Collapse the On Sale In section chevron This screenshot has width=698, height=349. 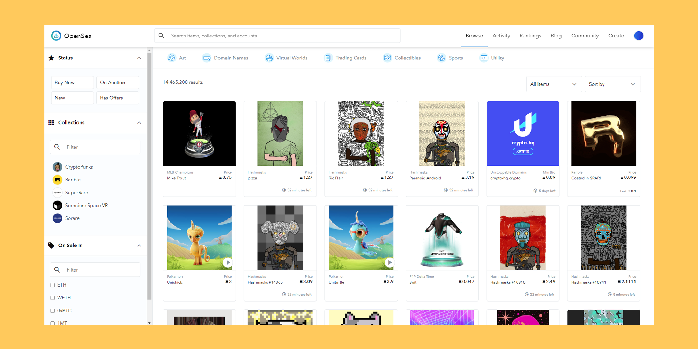[139, 246]
